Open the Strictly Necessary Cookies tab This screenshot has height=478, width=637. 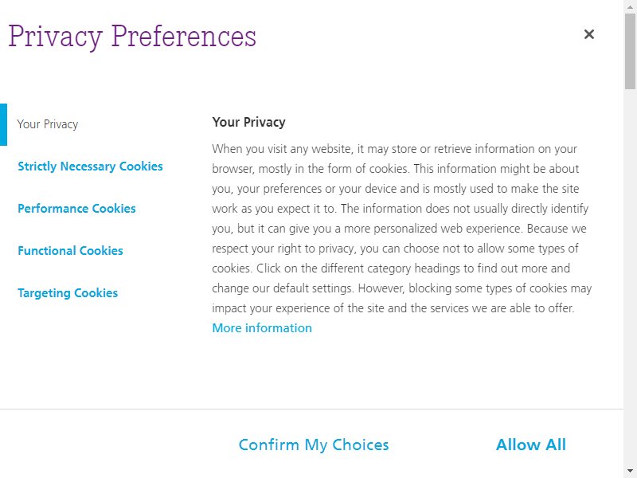click(90, 167)
